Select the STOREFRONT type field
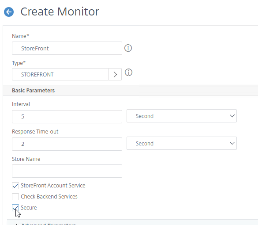Image resolution: width=258 pixels, height=225 pixels. (60, 74)
